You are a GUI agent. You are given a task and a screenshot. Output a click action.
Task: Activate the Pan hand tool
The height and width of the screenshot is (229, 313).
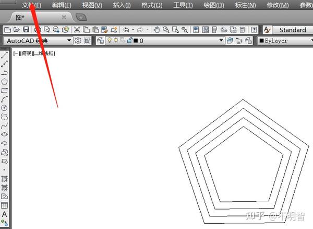157,30
